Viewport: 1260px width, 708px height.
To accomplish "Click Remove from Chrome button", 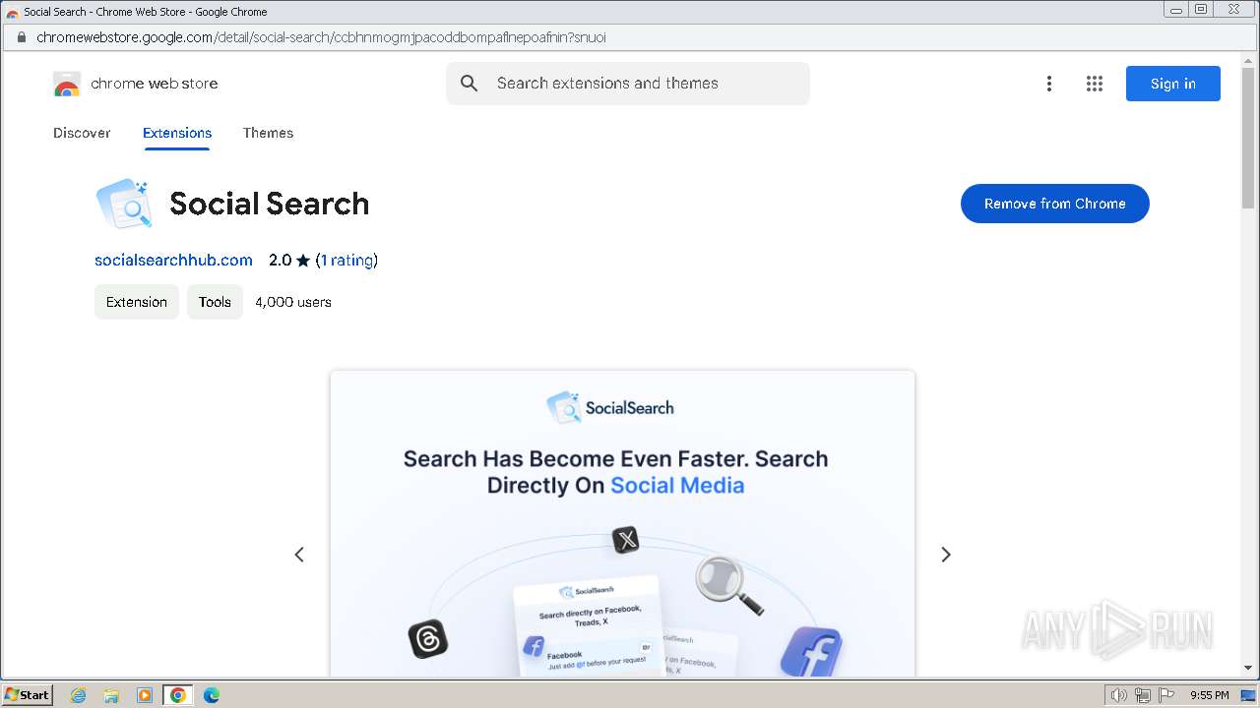I will pyautogui.click(x=1055, y=204).
